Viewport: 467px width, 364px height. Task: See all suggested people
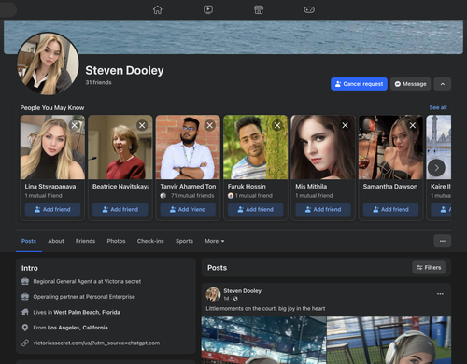pos(438,107)
